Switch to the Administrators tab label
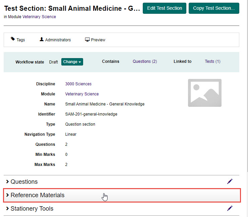 coord(58,40)
